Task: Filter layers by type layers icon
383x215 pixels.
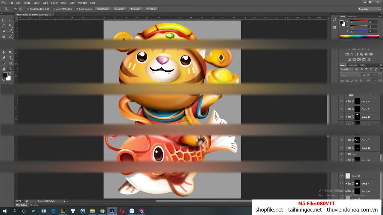Action: (x=367, y=69)
